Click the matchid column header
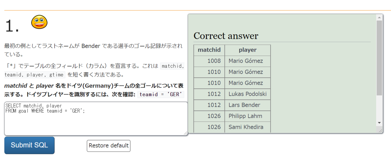 209,50
